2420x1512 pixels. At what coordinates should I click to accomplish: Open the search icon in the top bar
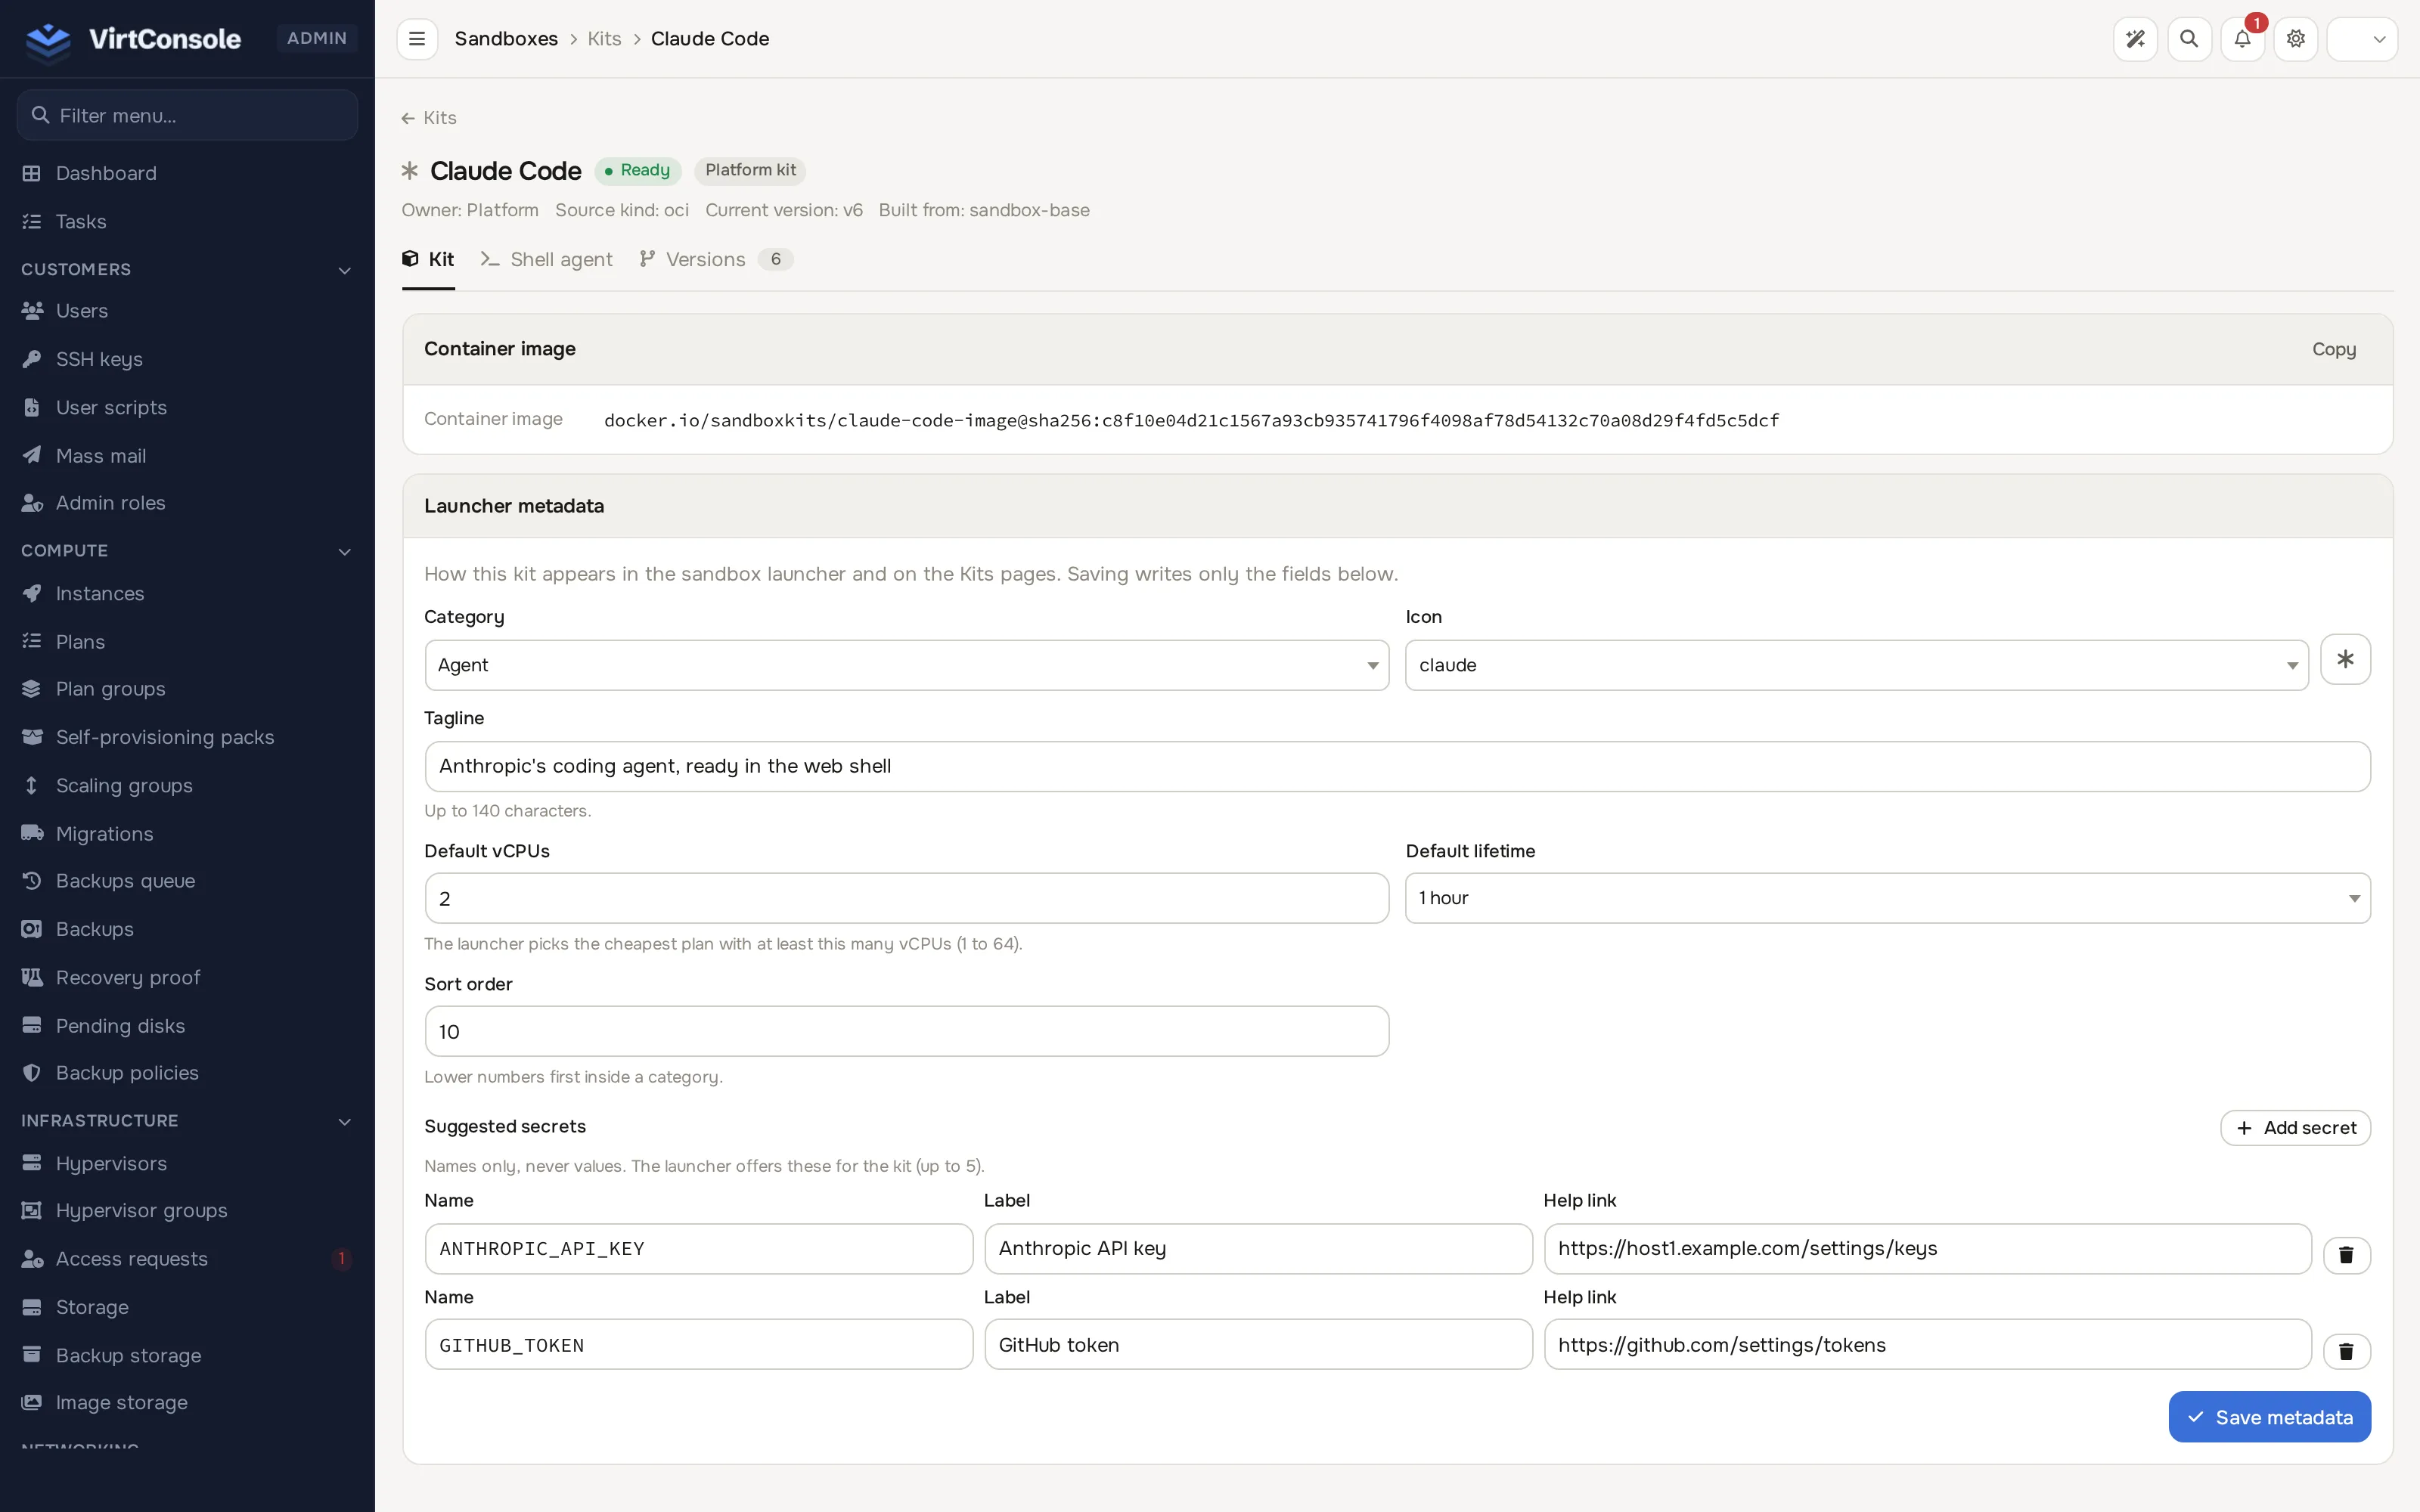2189,39
